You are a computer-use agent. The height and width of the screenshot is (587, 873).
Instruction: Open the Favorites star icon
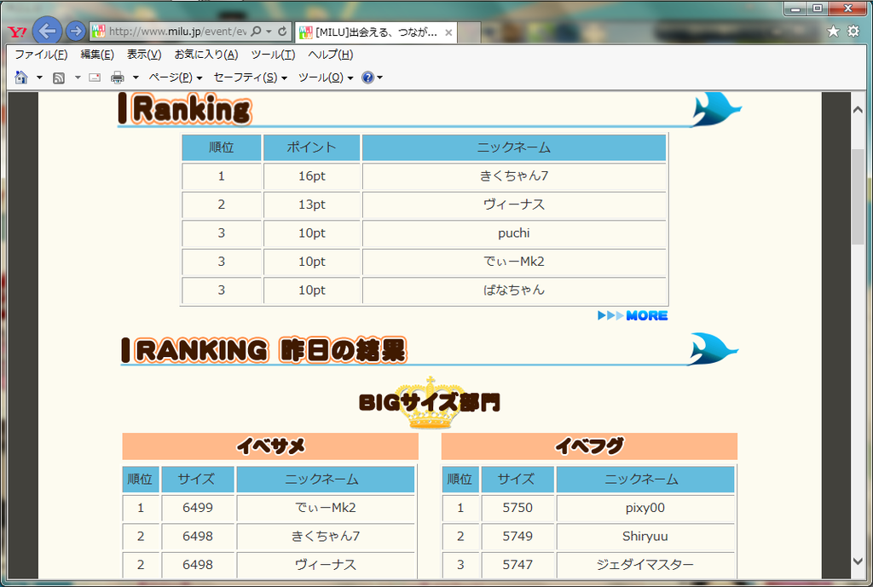coord(833,32)
